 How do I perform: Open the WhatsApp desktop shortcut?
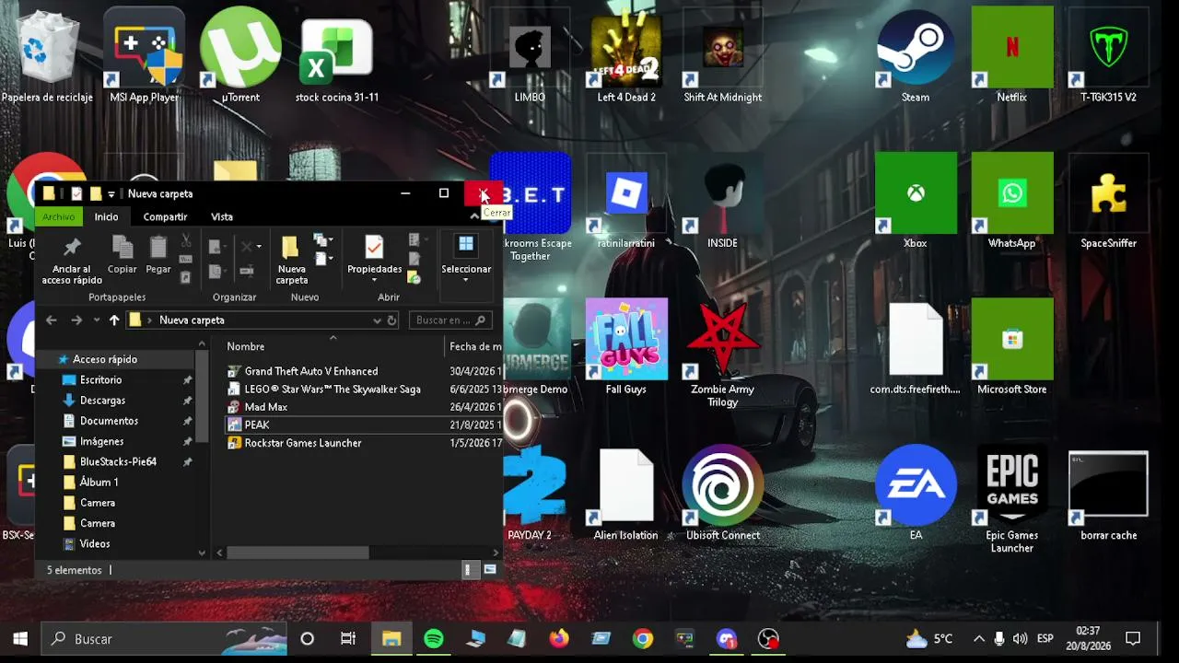1011,201
